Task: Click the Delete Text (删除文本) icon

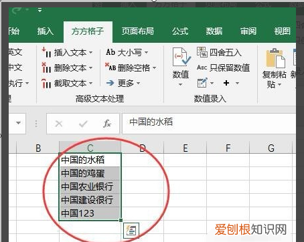Action: tap(46, 68)
